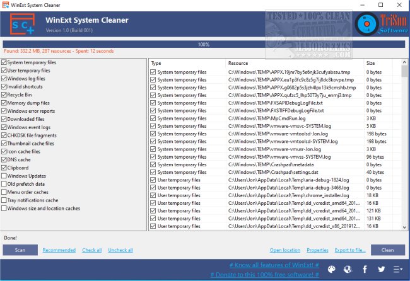Check Menu order caches
Image resolution: width=410 pixels, height=281 pixels.
coord(4,192)
